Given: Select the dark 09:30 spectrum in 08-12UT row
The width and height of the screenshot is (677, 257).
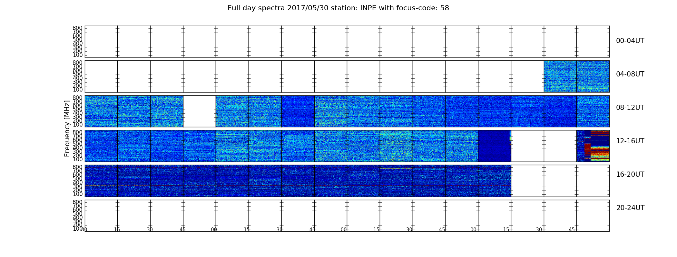Looking at the screenshot, I should point(298,111).
